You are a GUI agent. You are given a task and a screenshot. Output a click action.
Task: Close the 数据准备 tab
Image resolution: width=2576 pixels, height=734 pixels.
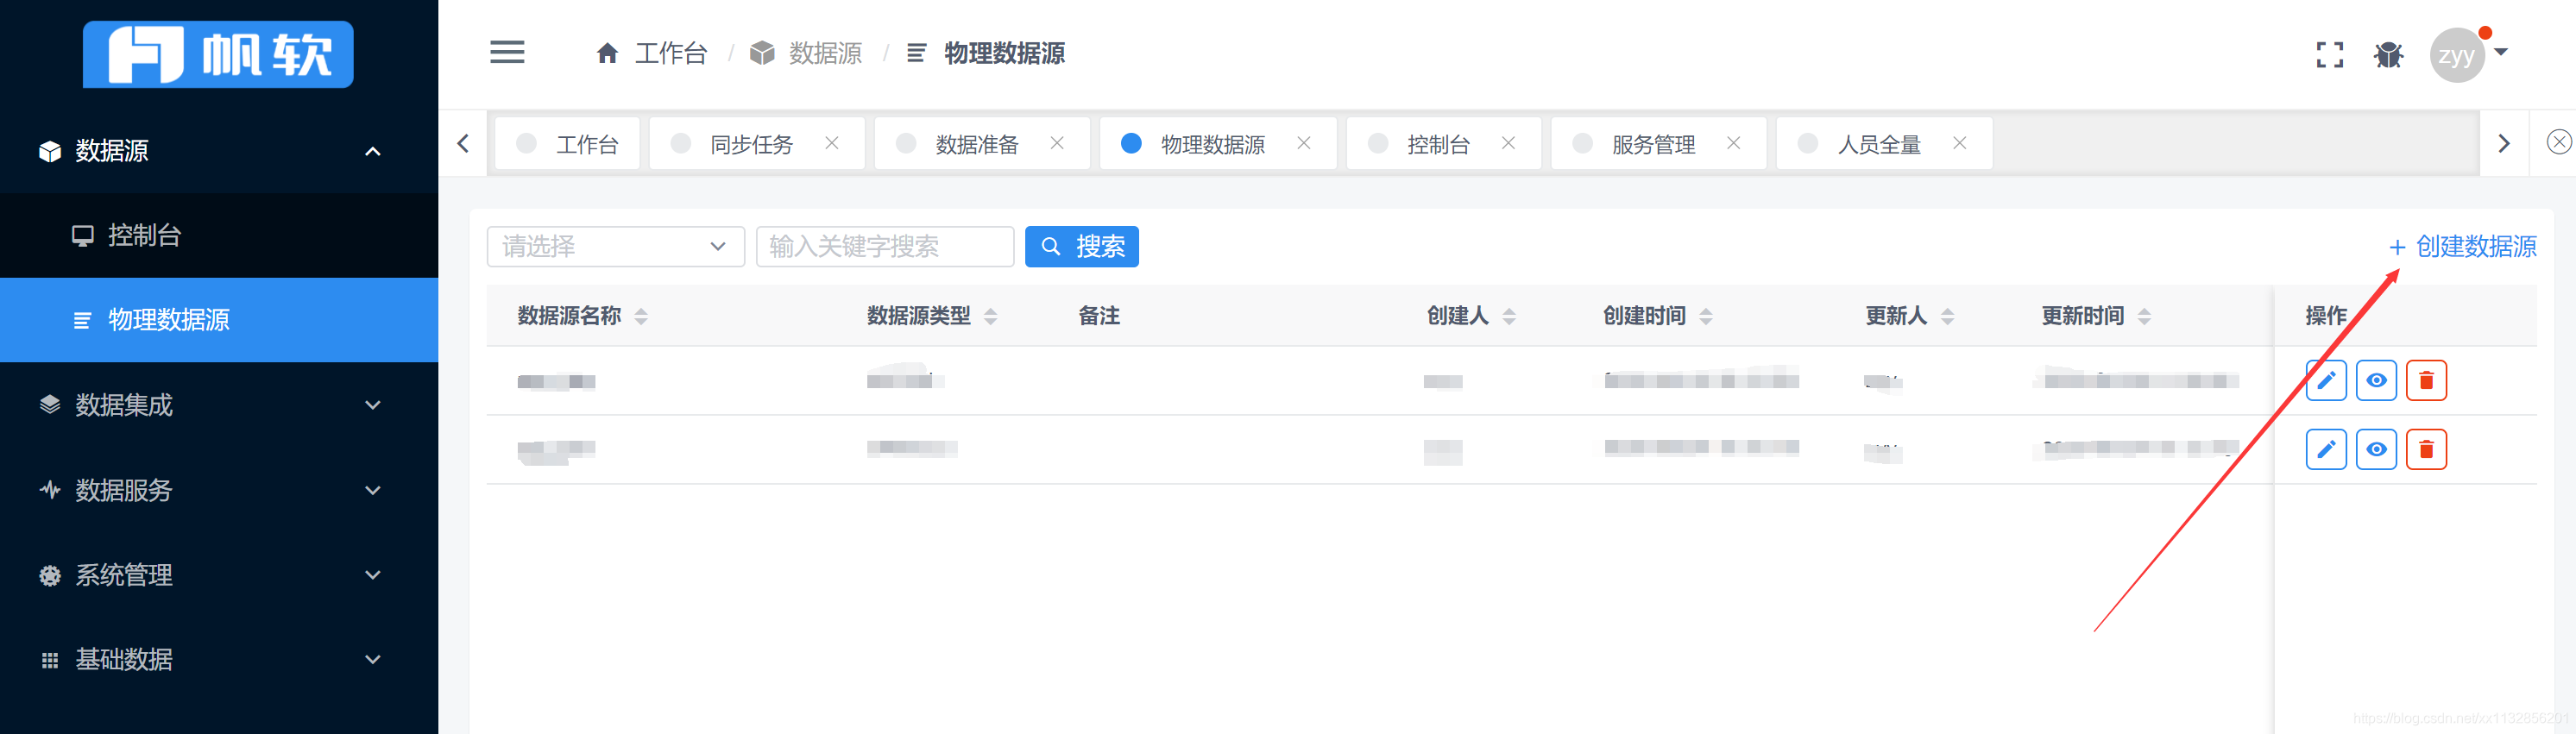click(x=1057, y=143)
